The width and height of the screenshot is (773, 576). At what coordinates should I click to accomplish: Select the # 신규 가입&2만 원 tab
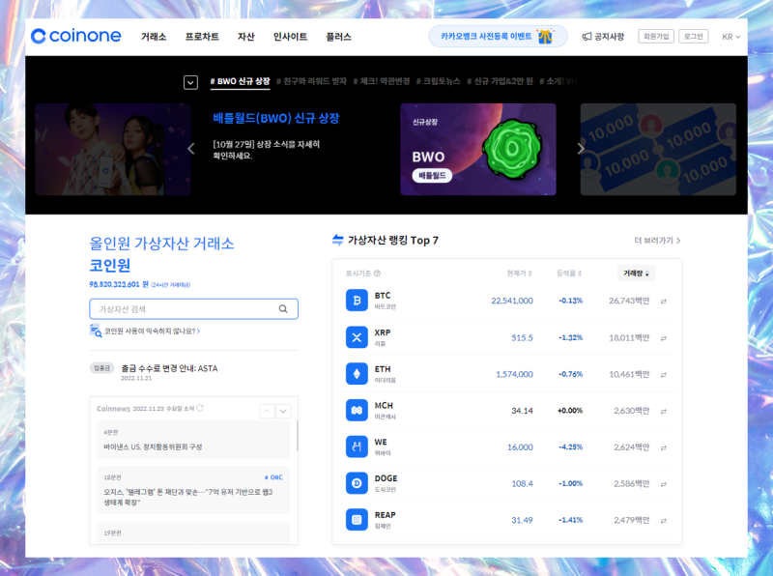[x=500, y=81]
